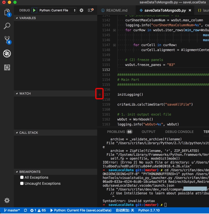Open launch.json via debug gear icon

pos(81,10)
